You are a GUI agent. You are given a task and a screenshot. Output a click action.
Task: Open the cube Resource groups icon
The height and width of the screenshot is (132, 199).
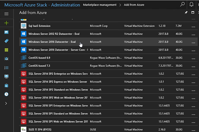[x=6, y=59]
